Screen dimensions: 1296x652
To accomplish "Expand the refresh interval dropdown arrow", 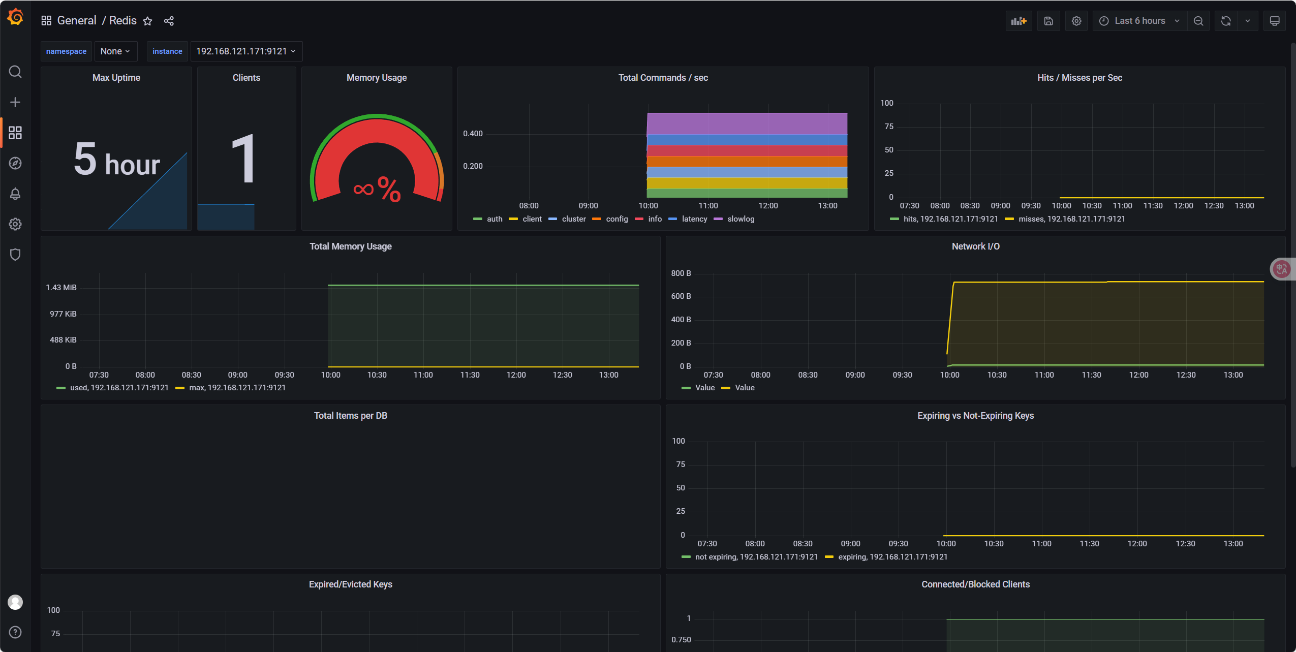I will point(1247,21).
